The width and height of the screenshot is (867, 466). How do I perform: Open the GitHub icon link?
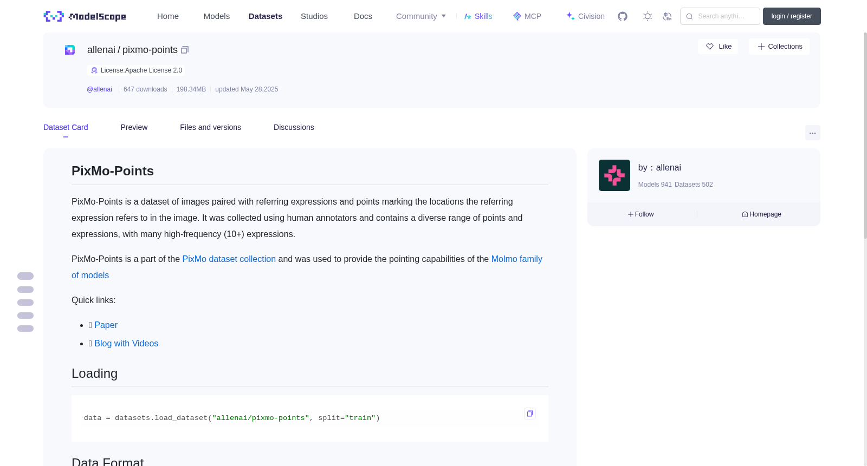[623, 16]
